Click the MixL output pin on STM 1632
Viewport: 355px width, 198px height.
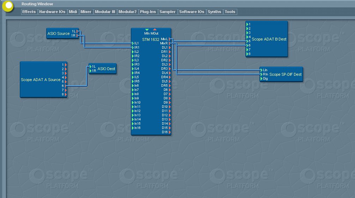click(170, 39)
